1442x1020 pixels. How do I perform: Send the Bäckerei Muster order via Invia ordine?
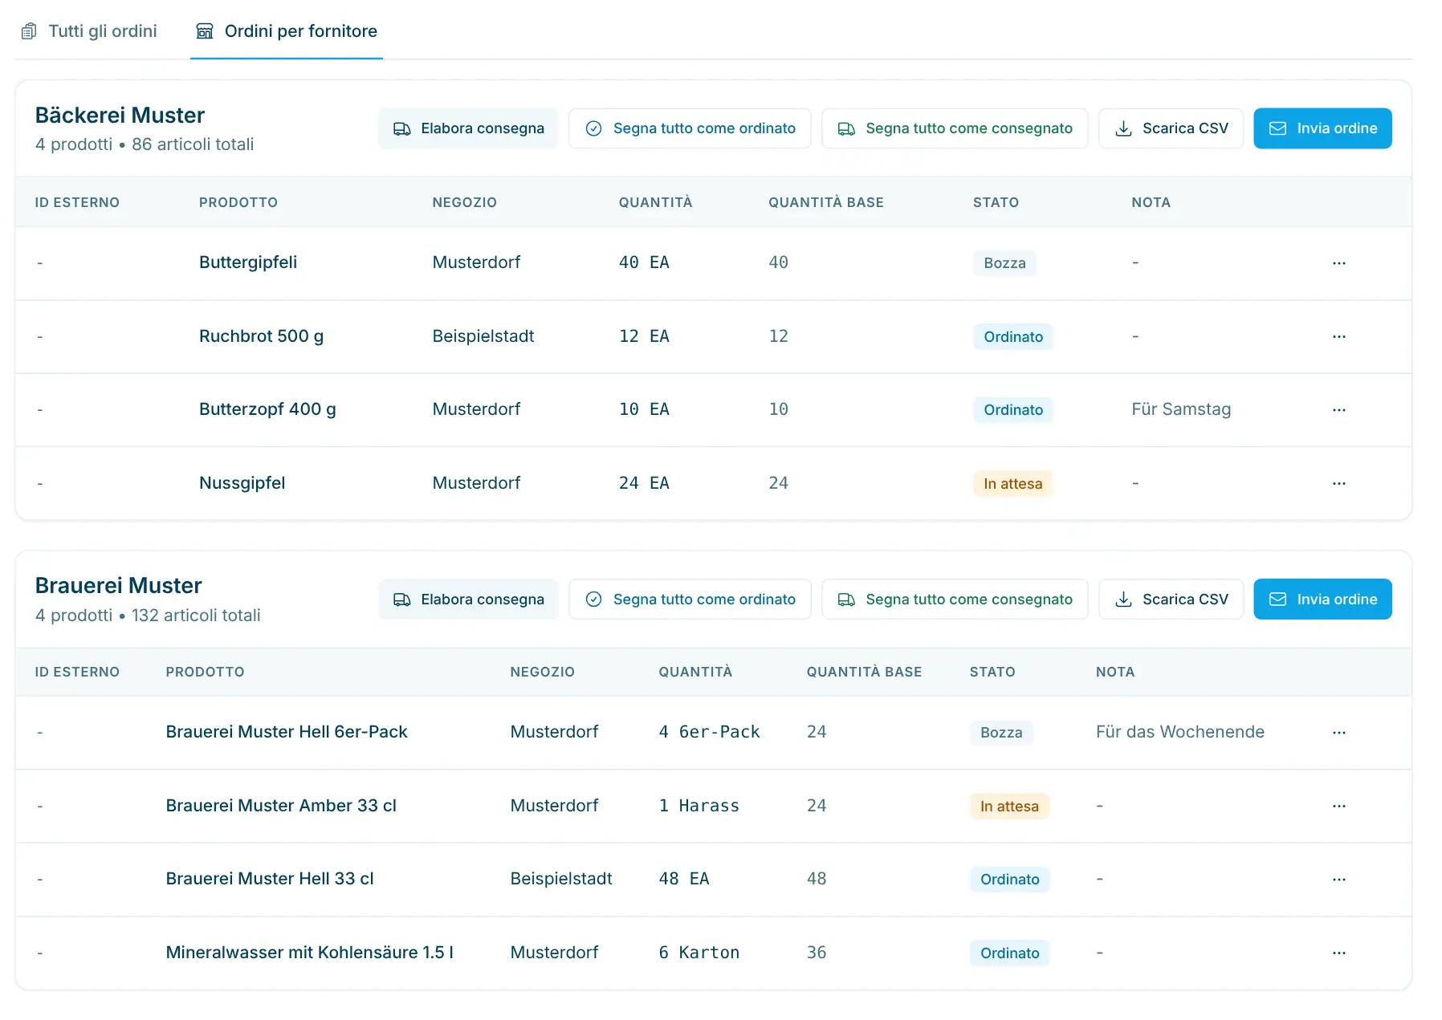click(1322, 128)
